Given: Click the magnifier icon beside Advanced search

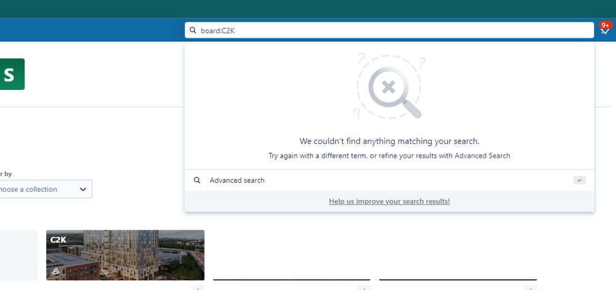Looking at the screenshot, I should point(197,180).
